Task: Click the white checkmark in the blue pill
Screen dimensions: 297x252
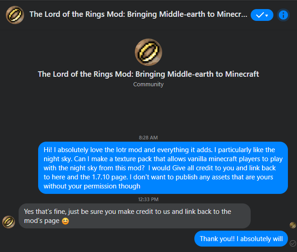Action: tap(259, 15)
